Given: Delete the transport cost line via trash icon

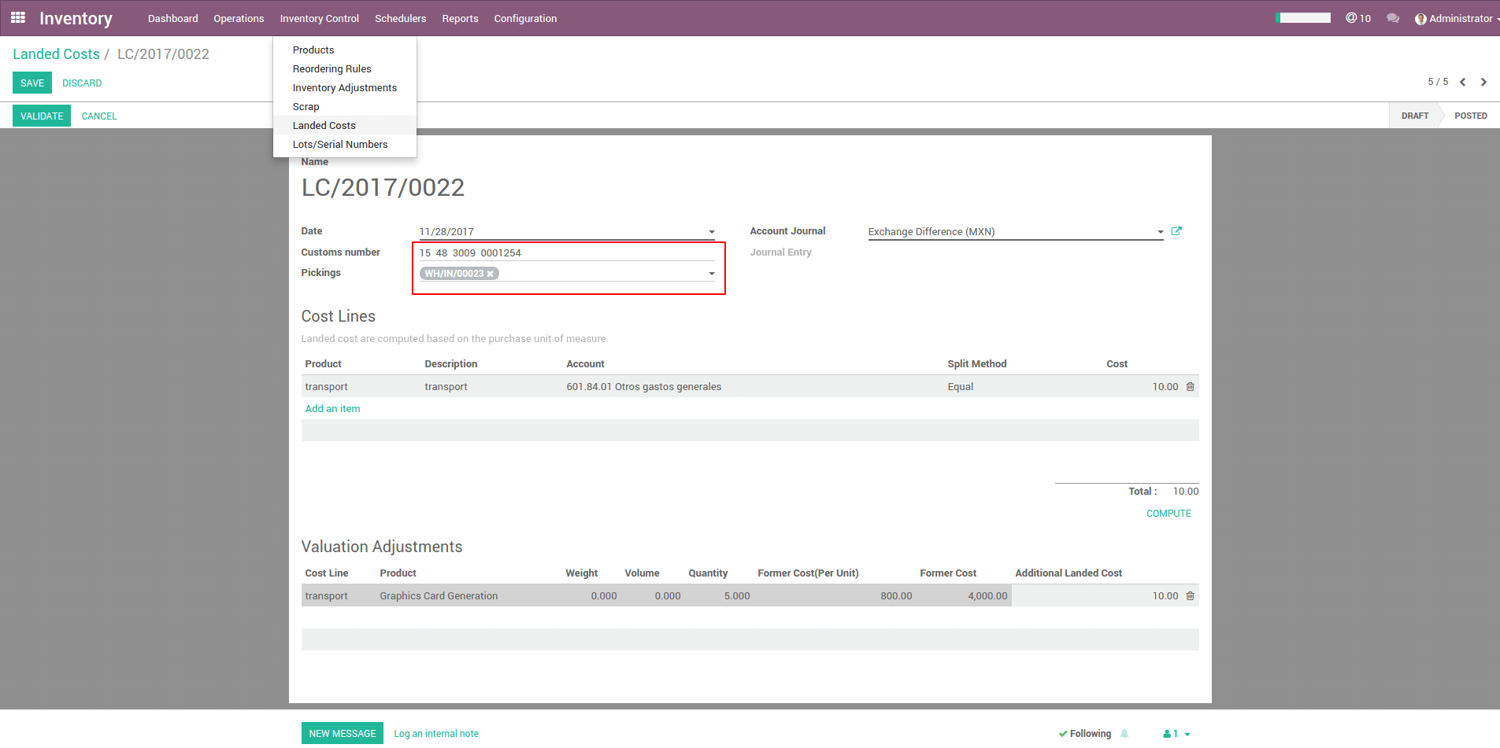Looking at the screenshot, I should tap(1190, 387).
